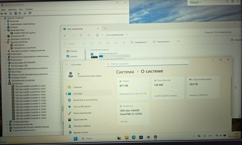Click the Settings gear icon in taskbar

pyautogui.click(x=155, y=137)
